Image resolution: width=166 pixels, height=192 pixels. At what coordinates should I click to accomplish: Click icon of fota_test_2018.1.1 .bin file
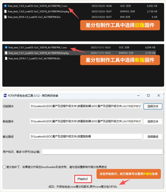[x=6, y=58]
